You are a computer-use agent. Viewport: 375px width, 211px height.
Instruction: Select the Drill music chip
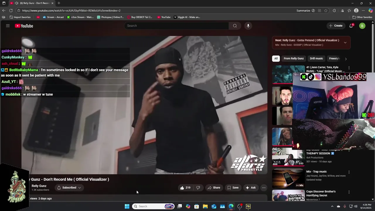coord(316,58)
